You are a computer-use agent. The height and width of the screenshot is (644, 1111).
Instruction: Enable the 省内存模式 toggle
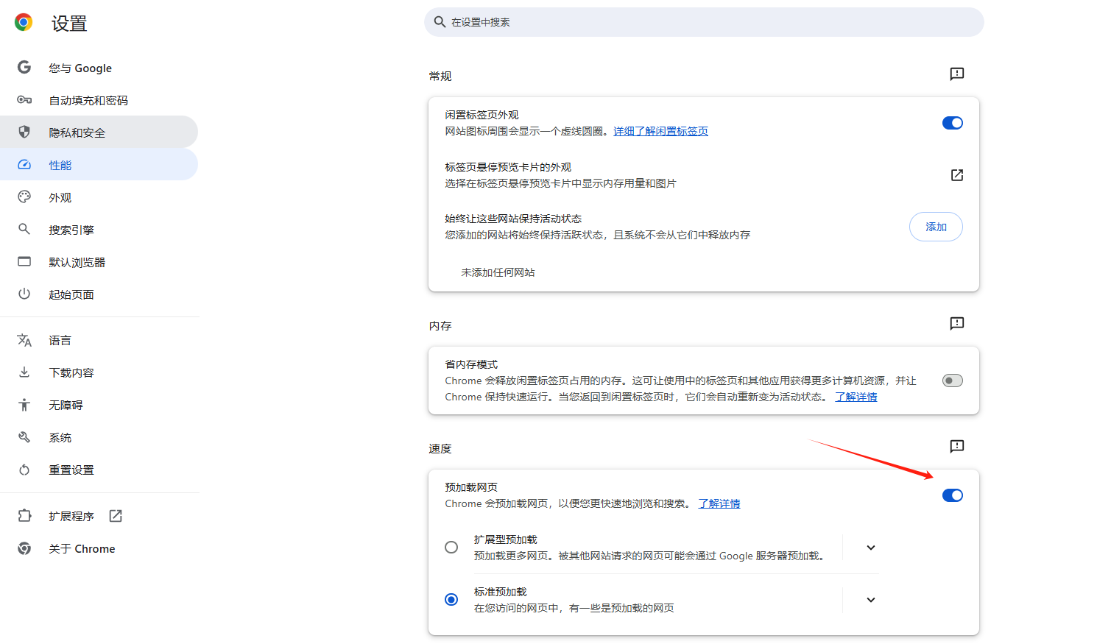(953, 381)
